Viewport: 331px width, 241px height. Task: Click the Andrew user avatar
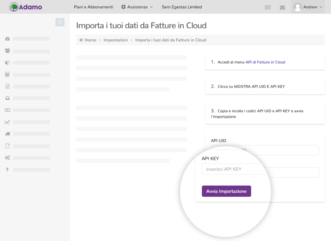[298, 7]
